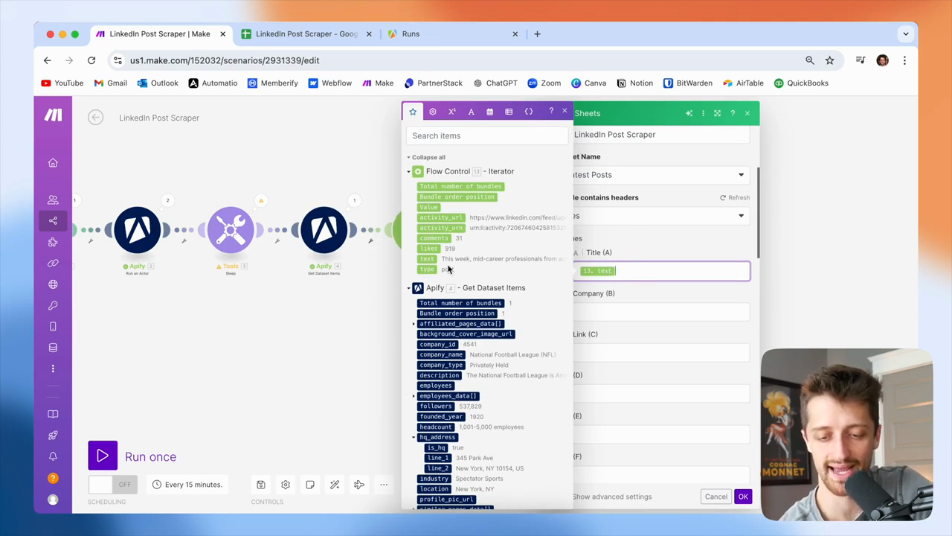
Task: Click the Refresh link
Action: pos(735,198)
